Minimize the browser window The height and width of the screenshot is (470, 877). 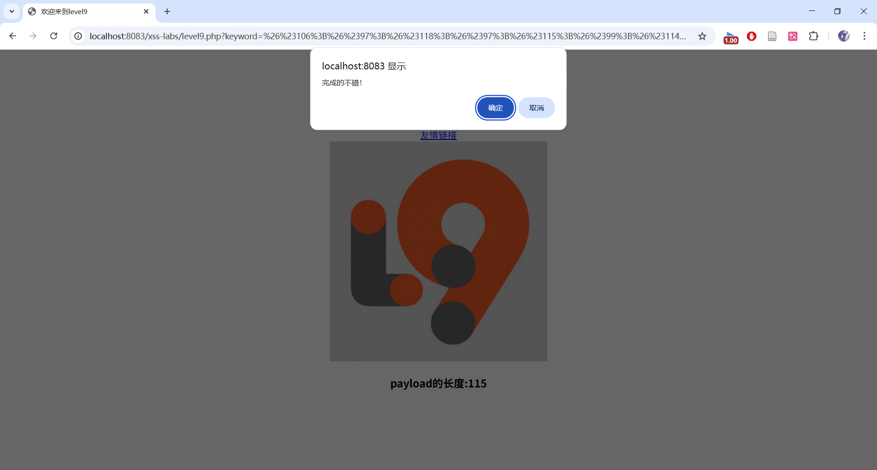[812, 11]
